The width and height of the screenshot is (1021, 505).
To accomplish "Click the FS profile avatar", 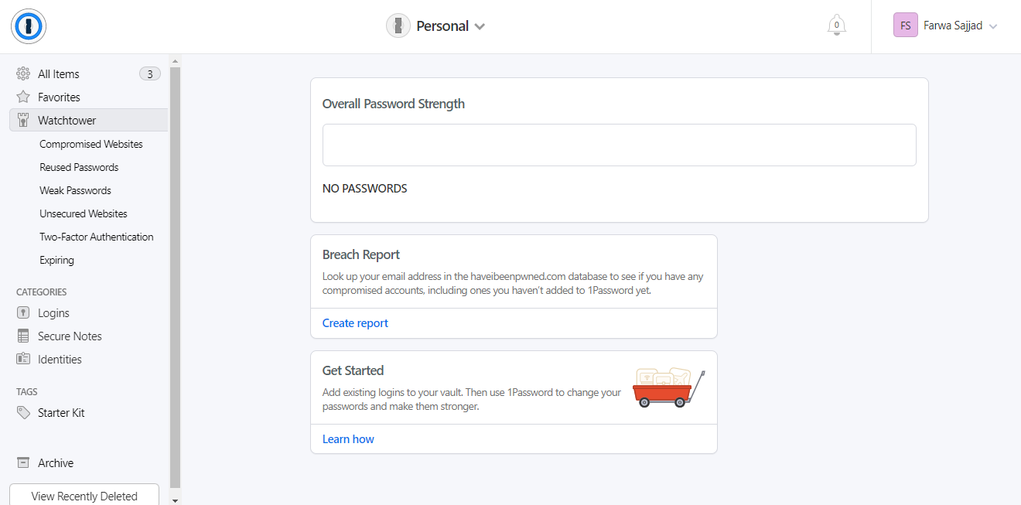I will click(905, 26).
